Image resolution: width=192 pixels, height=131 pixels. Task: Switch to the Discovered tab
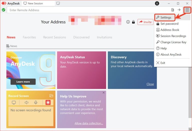click(x=81, y=37)
